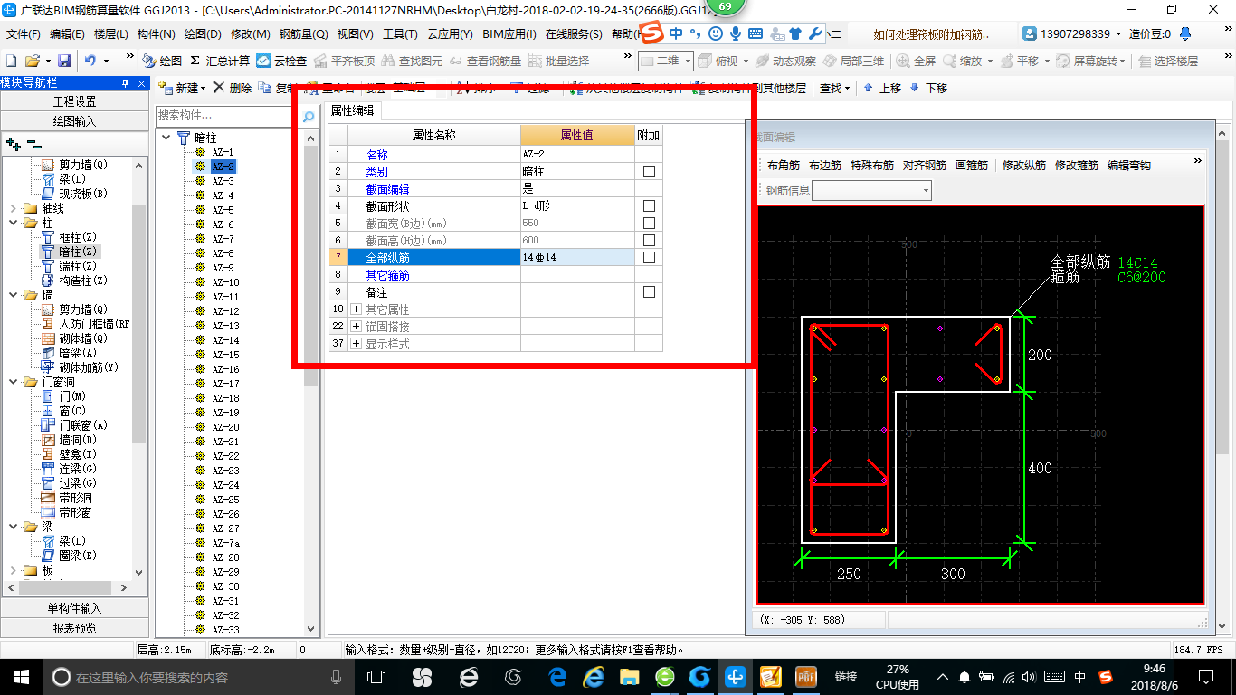
Task: Click the 工程设置 button
Action: (x=74, y=101)
